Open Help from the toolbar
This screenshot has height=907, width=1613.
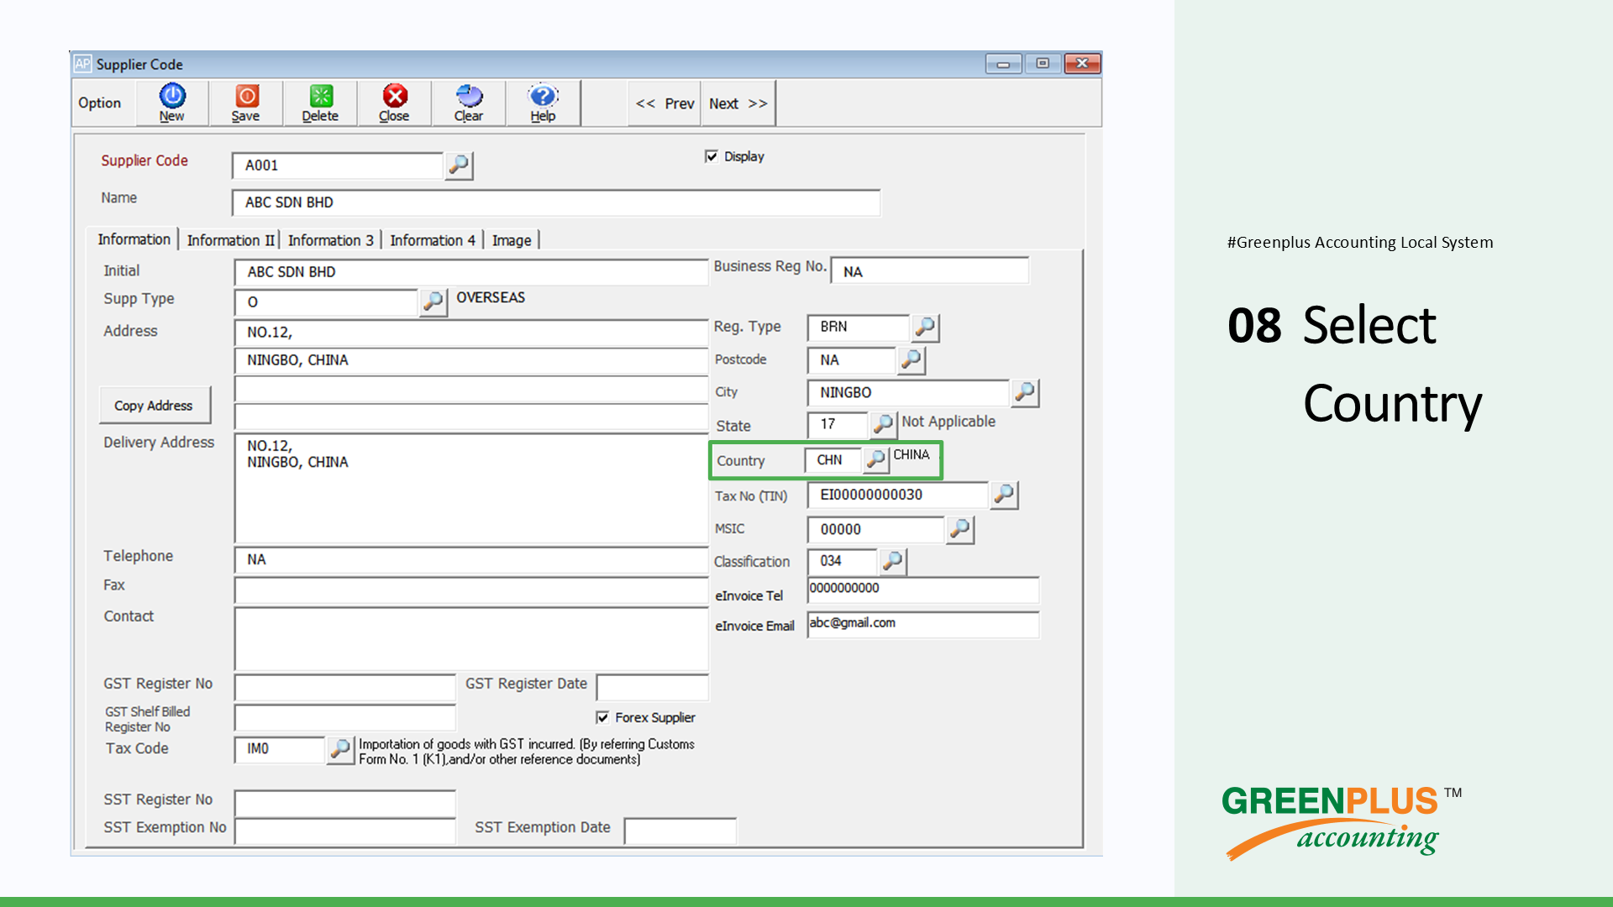[x=543, y=103]
